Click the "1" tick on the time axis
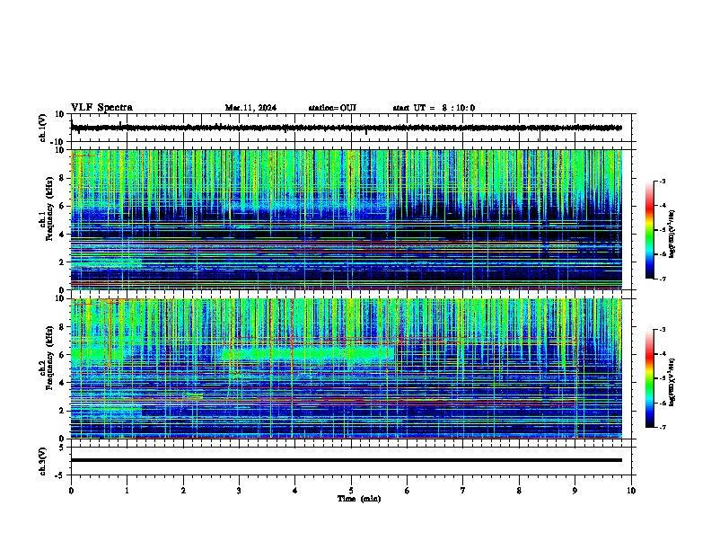Viewport: 711px width, 550px height. [127, 491]
